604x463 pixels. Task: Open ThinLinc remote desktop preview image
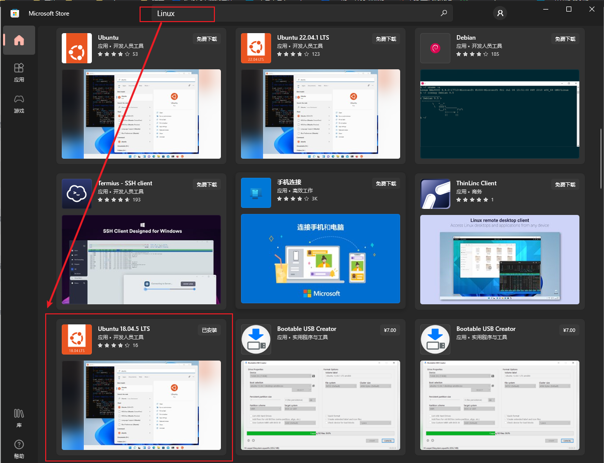click(x=500, y=260)
